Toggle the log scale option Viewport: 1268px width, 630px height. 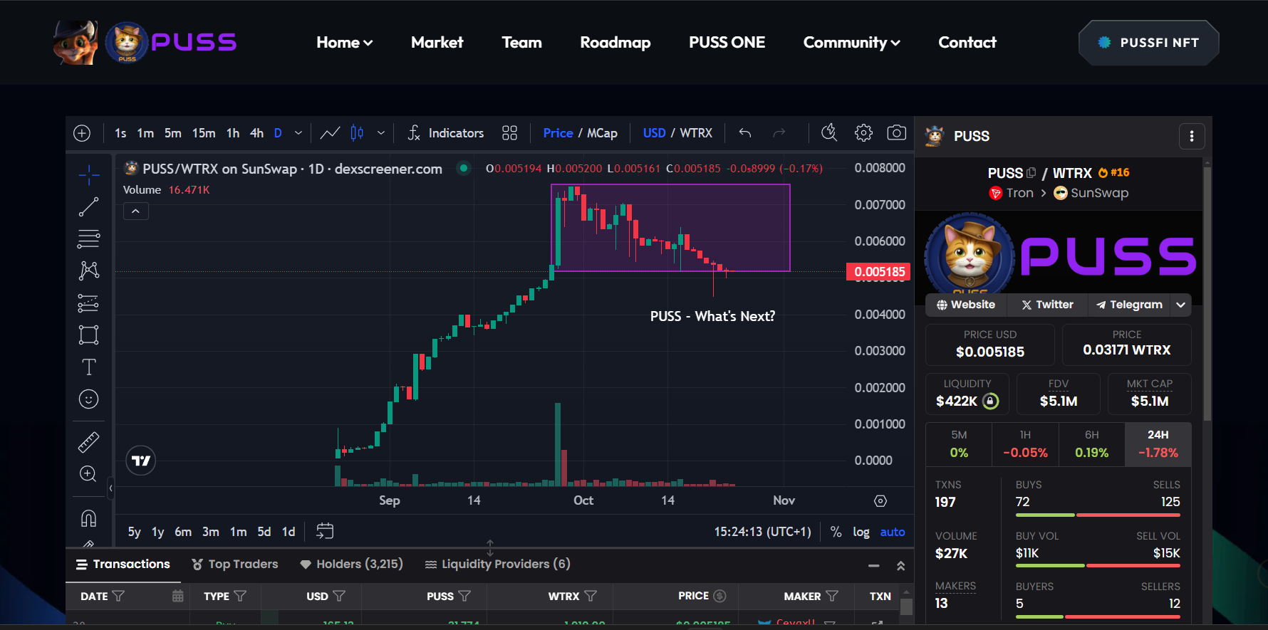coord(861,532)
